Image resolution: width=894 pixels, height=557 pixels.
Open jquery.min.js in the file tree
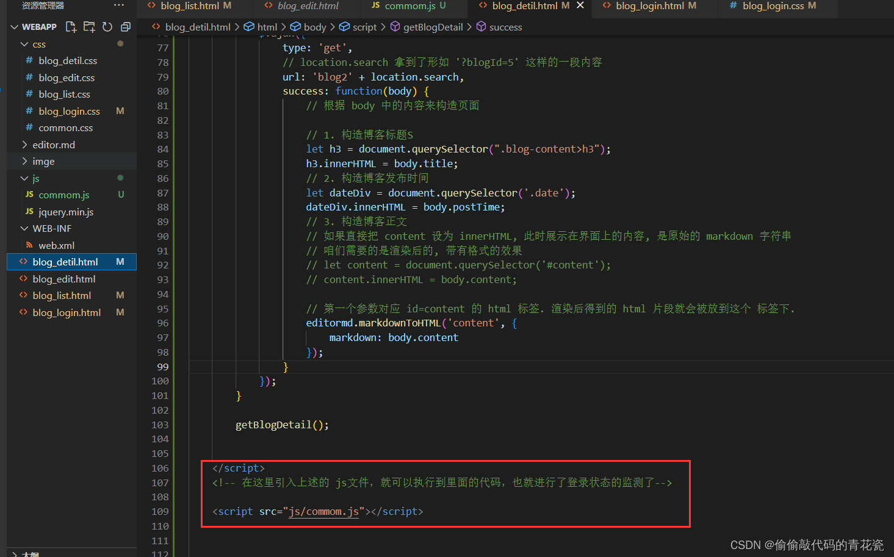66,212
